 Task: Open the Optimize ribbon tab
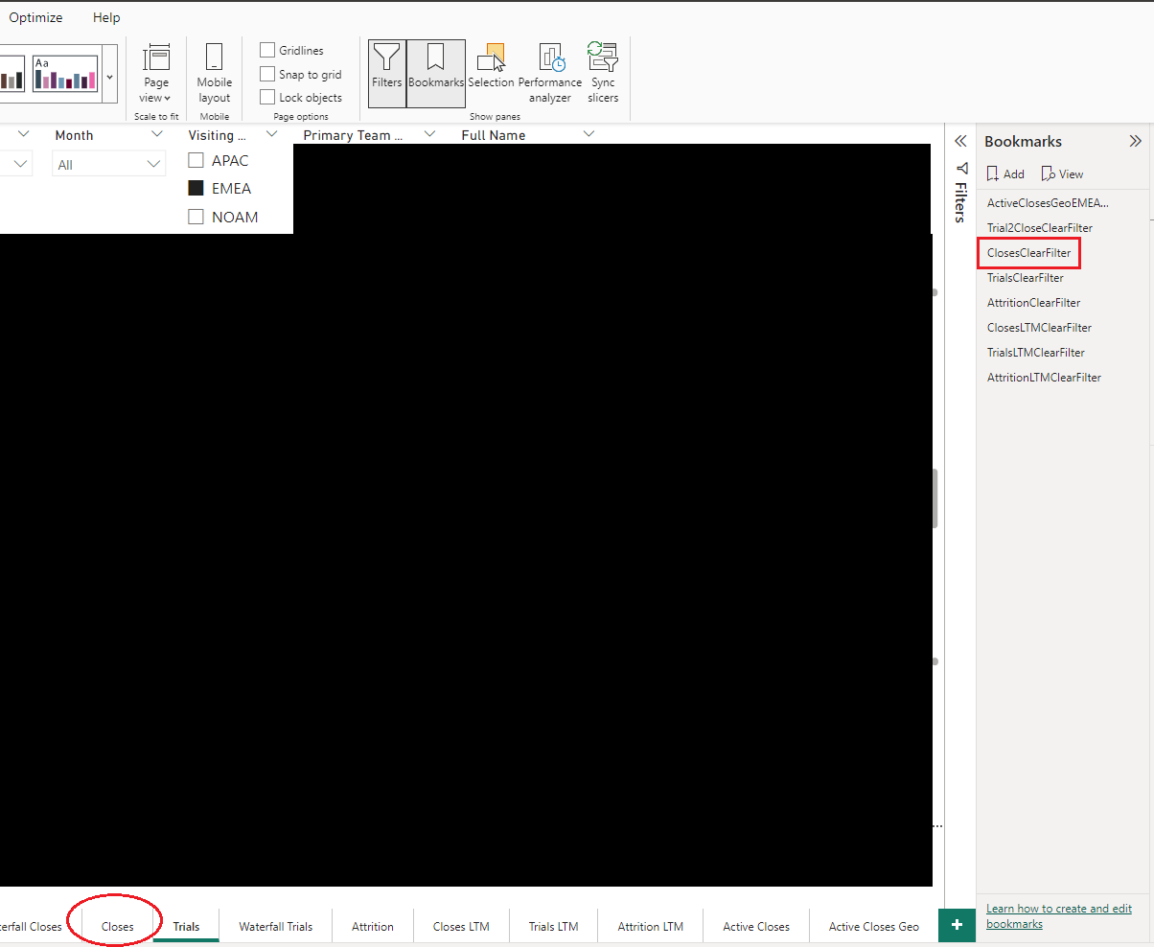click(35, 17)
